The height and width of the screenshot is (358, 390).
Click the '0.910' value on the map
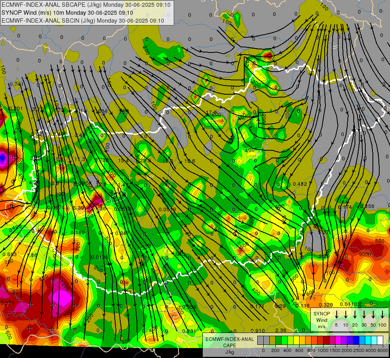(258, 331)
